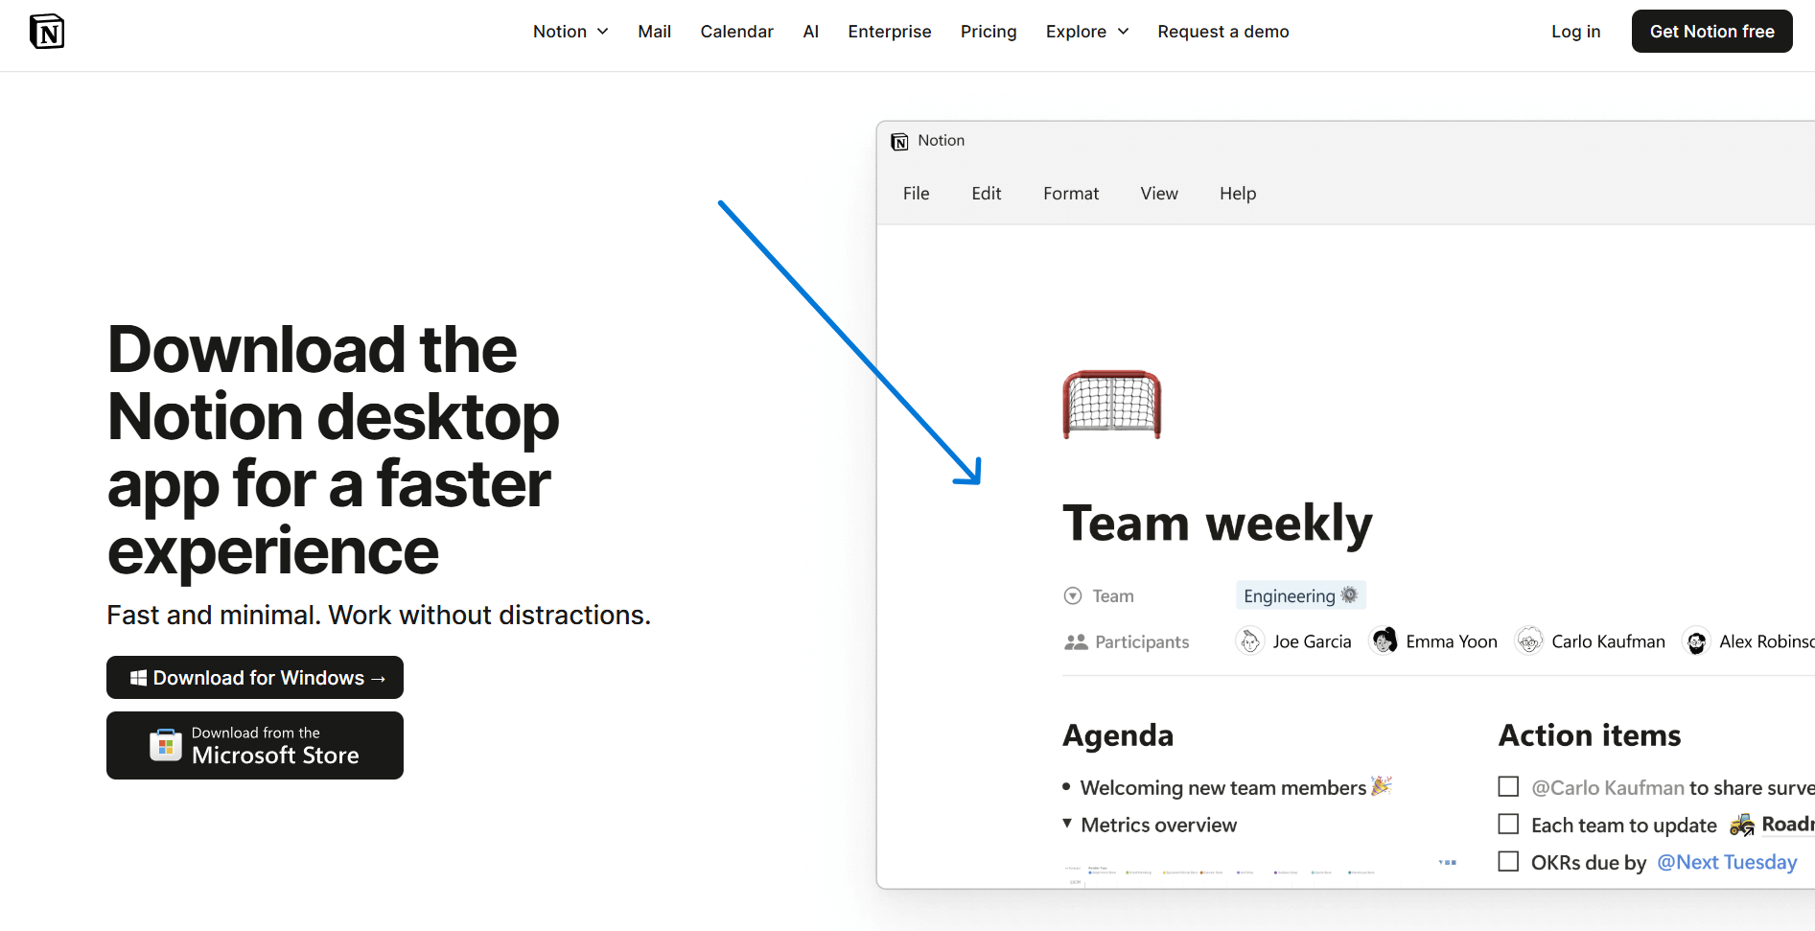Click the Participants people icon
This screenshot has width=1815, height=931.
coord(1076,642)
